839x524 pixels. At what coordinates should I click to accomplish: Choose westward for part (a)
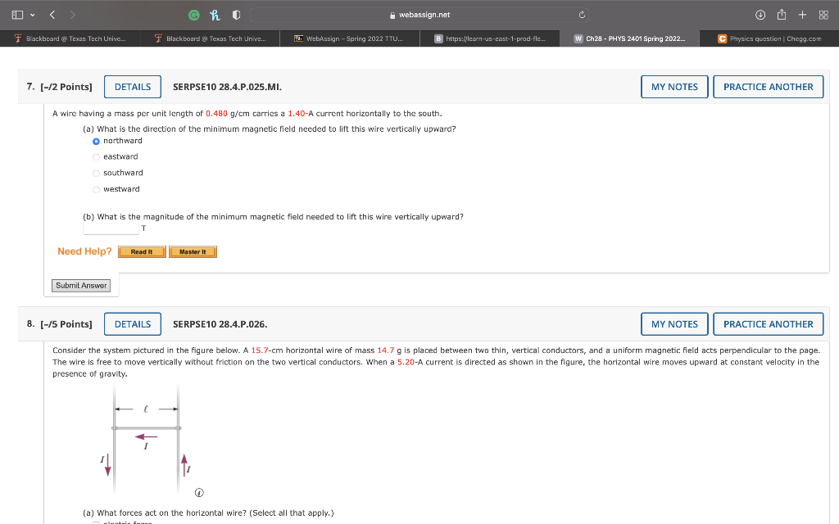pos(96,189)
